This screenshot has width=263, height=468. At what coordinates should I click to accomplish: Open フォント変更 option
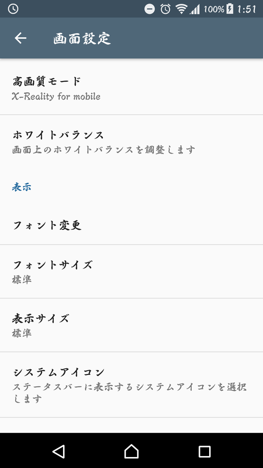(x=131, y=225)
